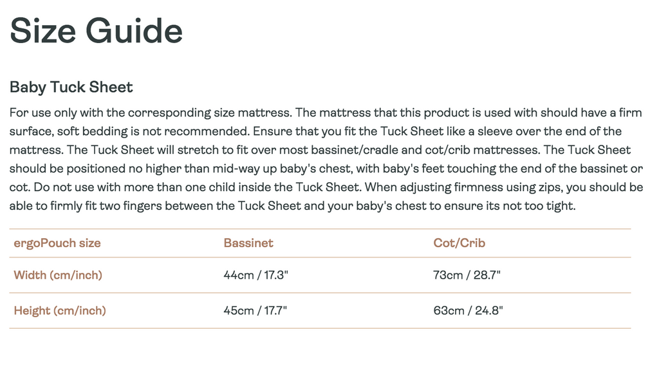659x370 pixels.
Task: Click the Size Guide heading
Action: 96,30
